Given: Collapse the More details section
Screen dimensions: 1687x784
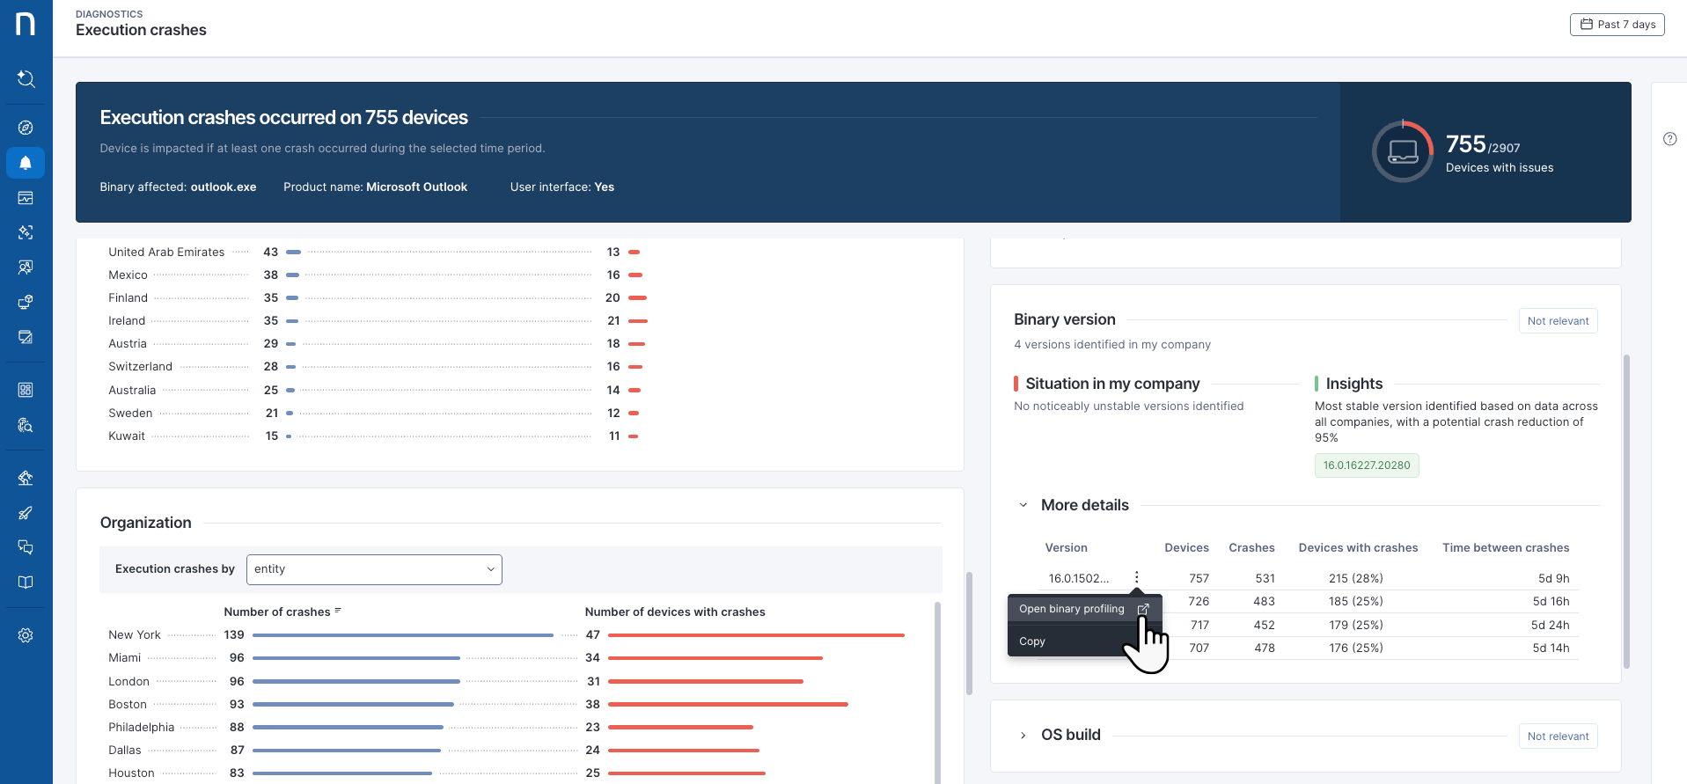Looking at the screenshot, I should click(x=1023, y=505).
